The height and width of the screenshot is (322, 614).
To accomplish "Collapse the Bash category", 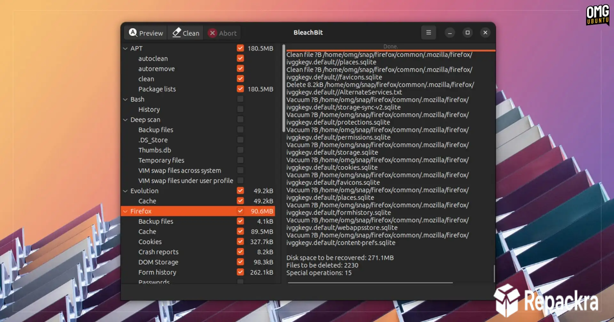I will click(x=125, y=99).
